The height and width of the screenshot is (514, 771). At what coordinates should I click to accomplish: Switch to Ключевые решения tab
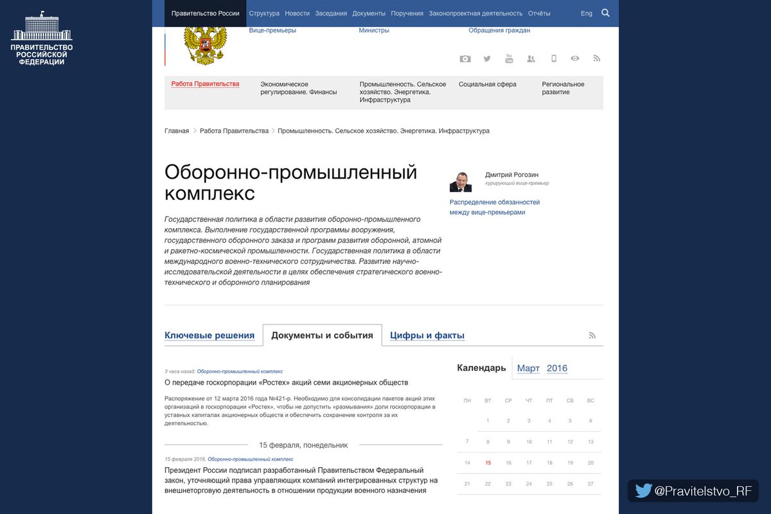(x=209, y=335)
